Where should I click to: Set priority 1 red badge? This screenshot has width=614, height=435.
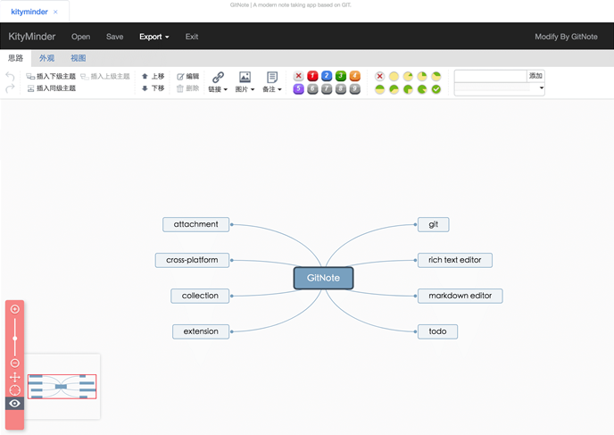pyautogui.click(x=312, y=76)
